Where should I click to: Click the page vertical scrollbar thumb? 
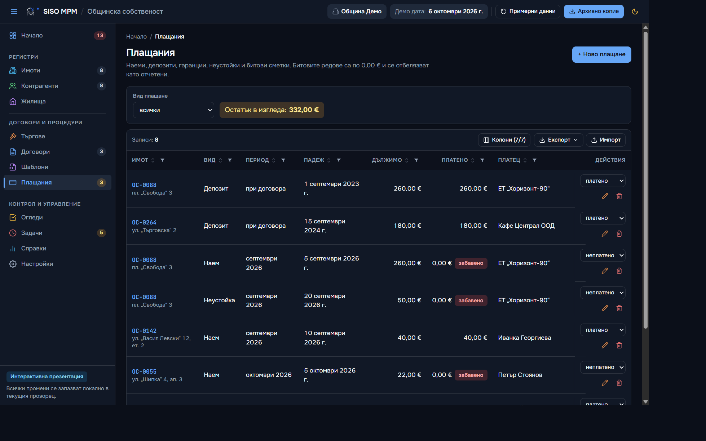click(645, 180)
